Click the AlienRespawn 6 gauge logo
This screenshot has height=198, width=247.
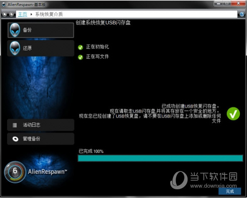[x=15, y=172]
